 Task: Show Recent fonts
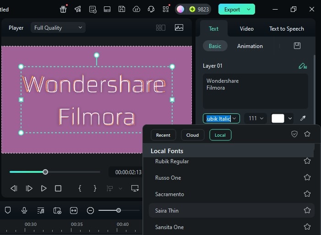[x=163, y=135]
